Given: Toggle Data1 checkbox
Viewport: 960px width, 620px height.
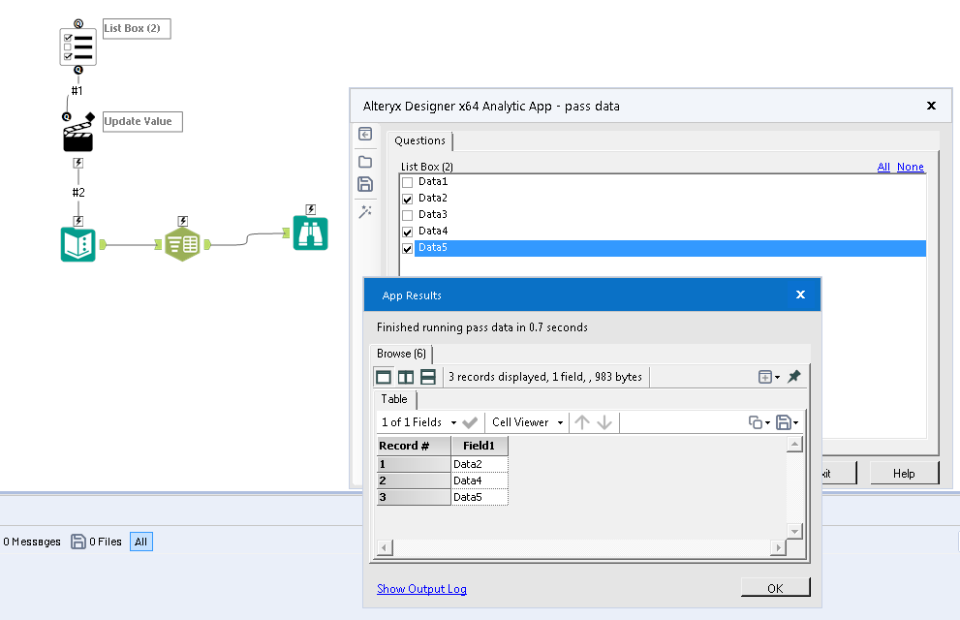Looking at the screenshot, I should (407, 182).
